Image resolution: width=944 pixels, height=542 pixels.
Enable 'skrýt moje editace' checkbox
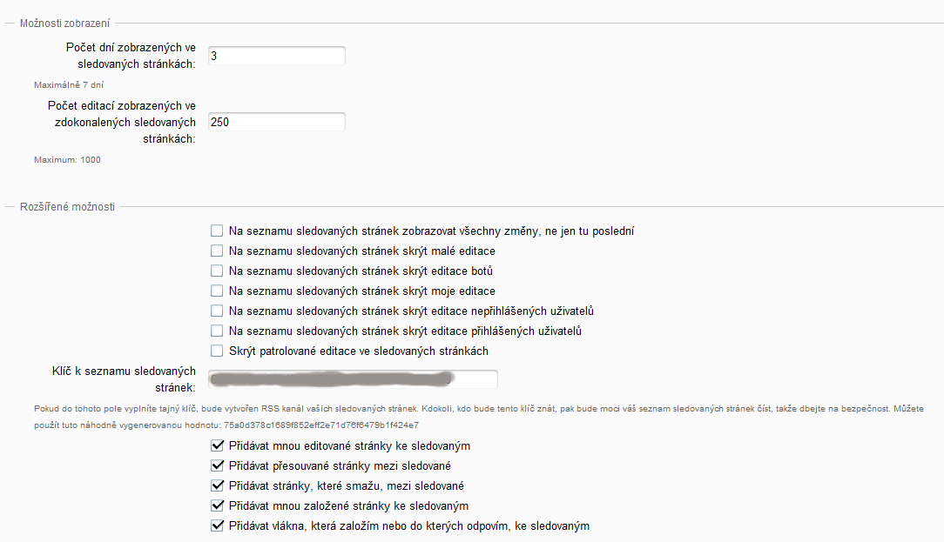pos(217,291)
